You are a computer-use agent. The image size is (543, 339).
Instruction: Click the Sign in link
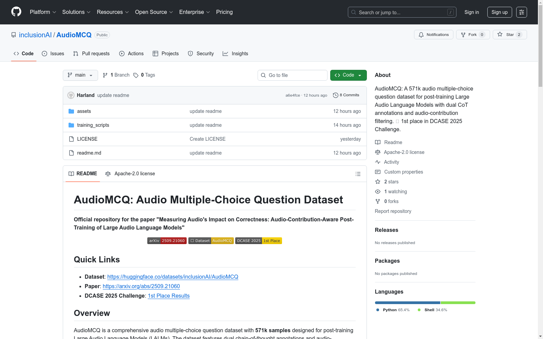[472, 12]
